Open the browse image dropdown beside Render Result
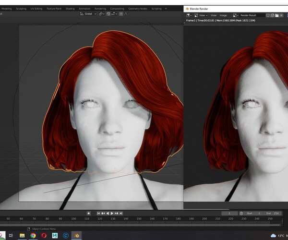 point(236,15)
